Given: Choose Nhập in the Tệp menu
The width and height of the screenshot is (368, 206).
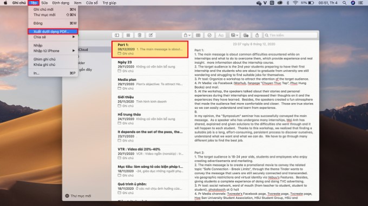Looking at the screenshot, I should (53, 45).
